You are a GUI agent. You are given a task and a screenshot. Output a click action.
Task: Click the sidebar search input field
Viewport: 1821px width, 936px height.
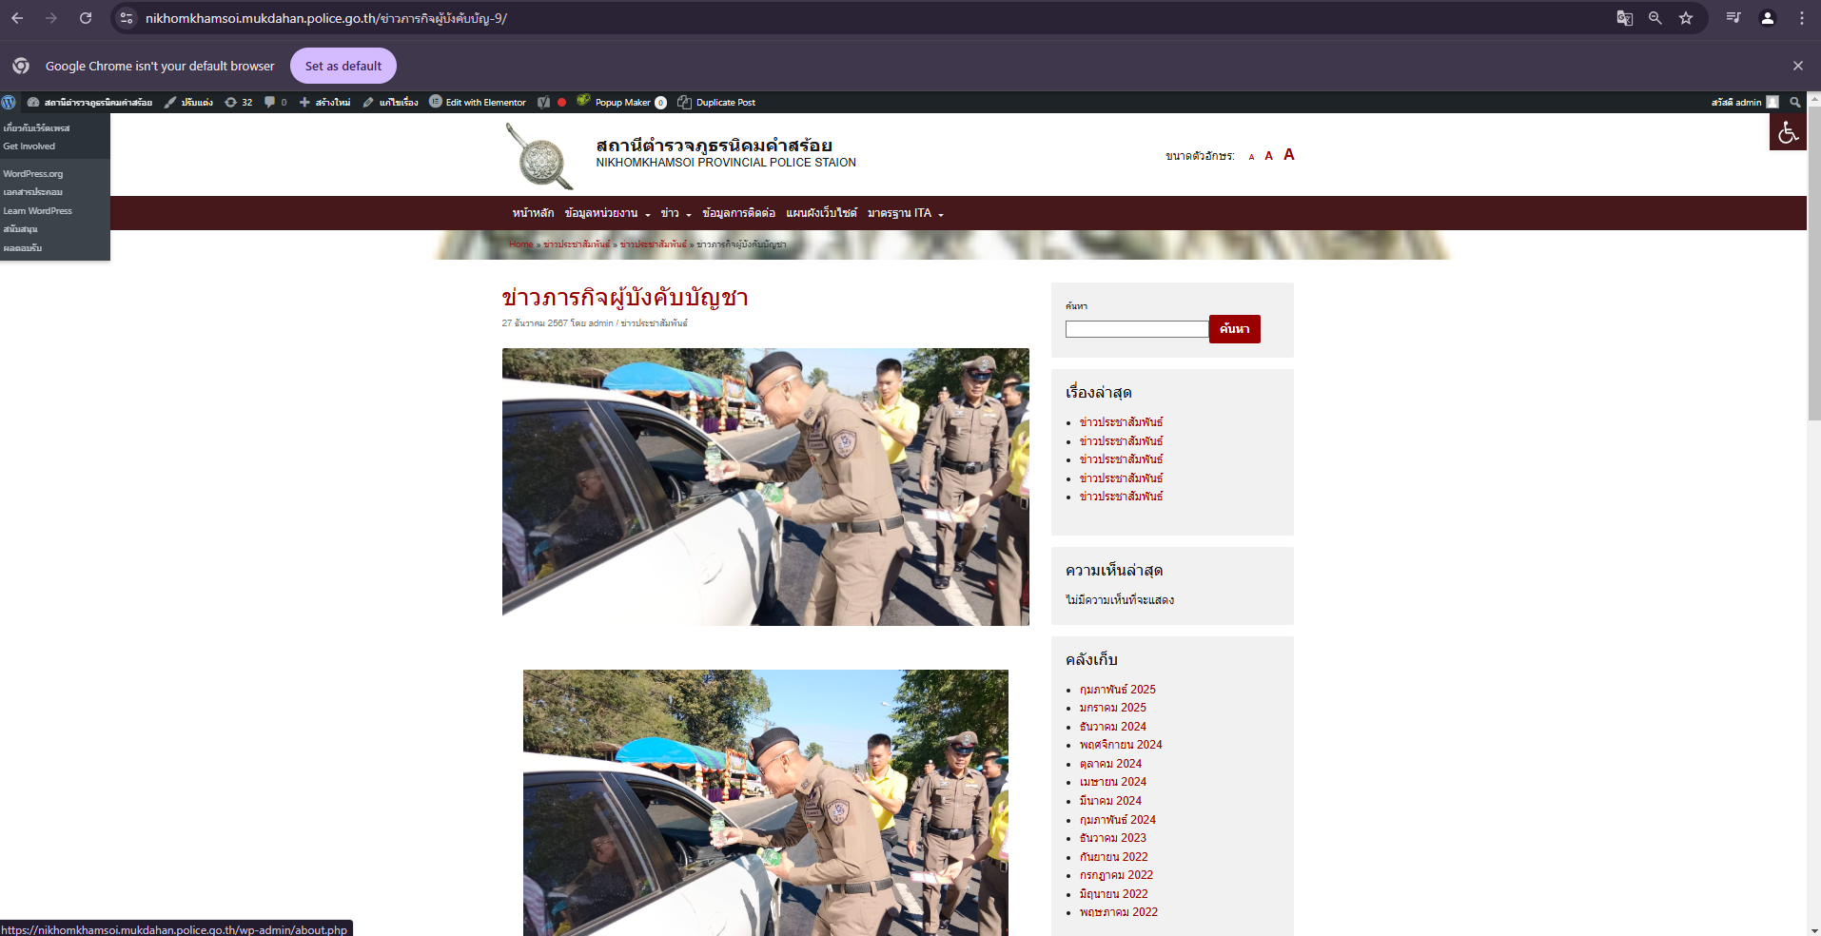(1136, 329)
